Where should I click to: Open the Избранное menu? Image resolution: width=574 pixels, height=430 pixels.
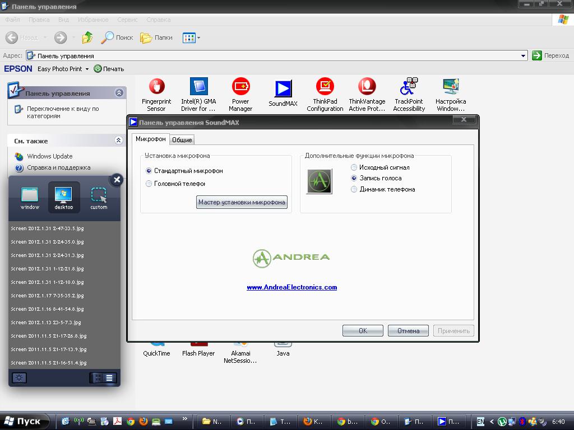pos(93,20)
